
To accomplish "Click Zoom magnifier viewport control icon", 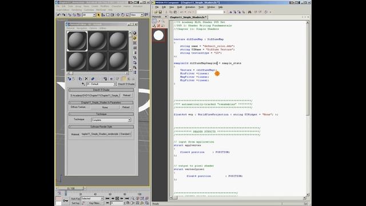I will point(133,199).
